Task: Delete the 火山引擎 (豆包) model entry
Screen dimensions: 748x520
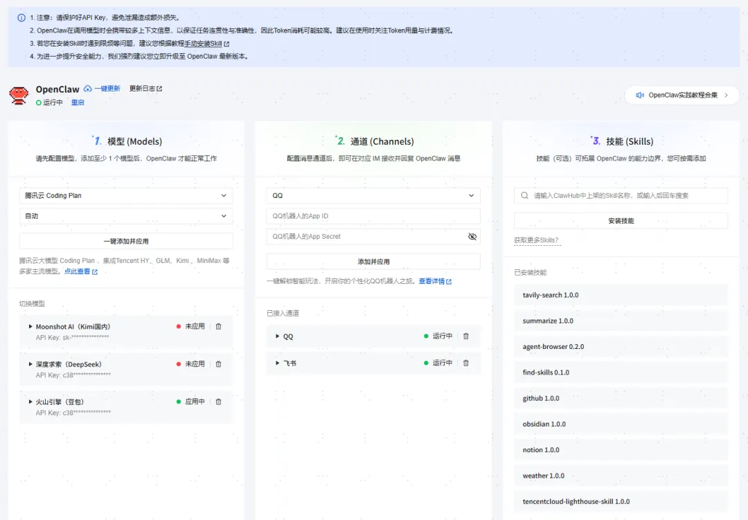Action: point(218,402)
